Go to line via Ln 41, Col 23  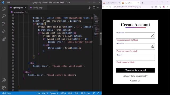pos(42,93)
